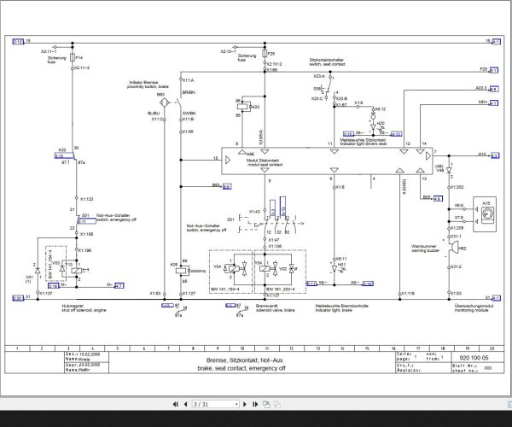512x427 pixels.
Task: Click the greyed next view icon in navigation bar
Action: tap(276, 405)
